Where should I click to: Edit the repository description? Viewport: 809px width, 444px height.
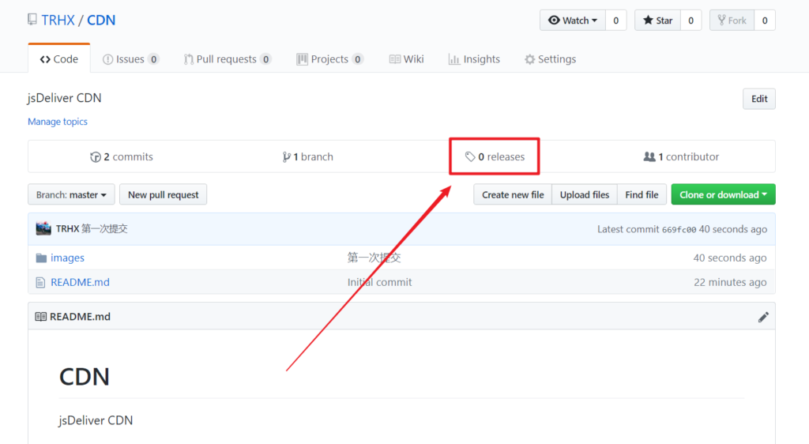[x=759, y=99]
